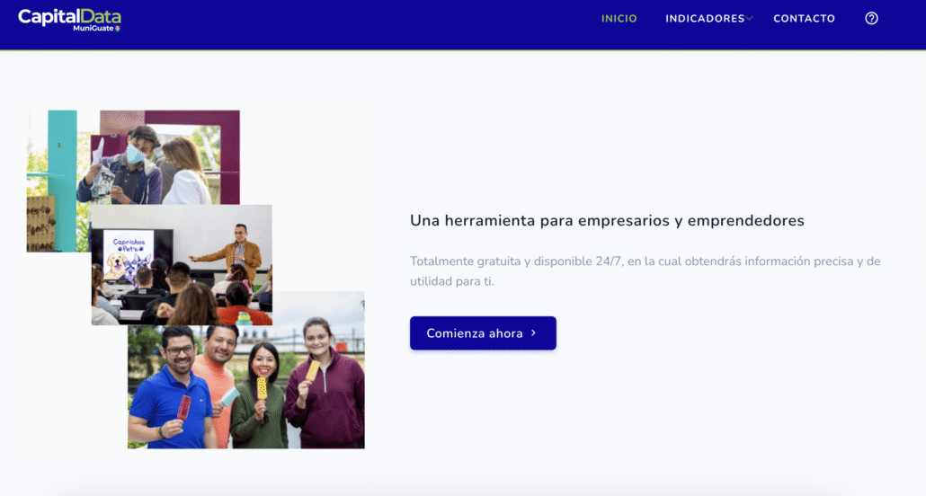Click the Comienza ahora button

(x=483, y=333)
